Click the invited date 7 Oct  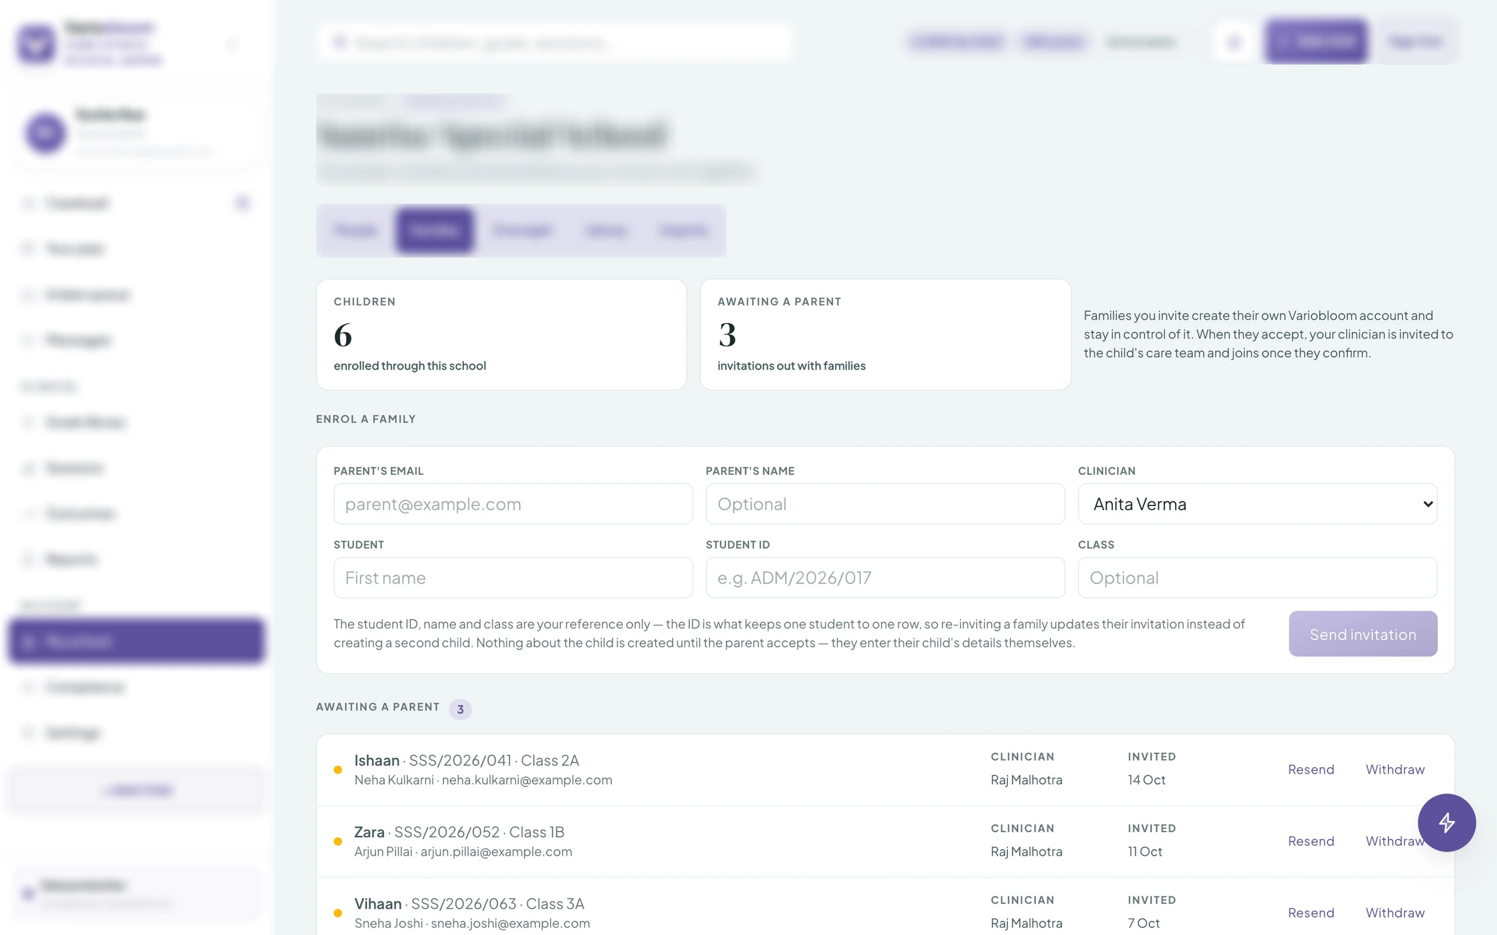1143,923
